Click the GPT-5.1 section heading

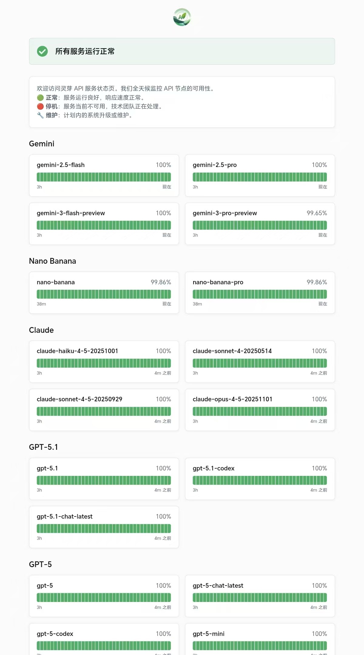pos(43,447)
